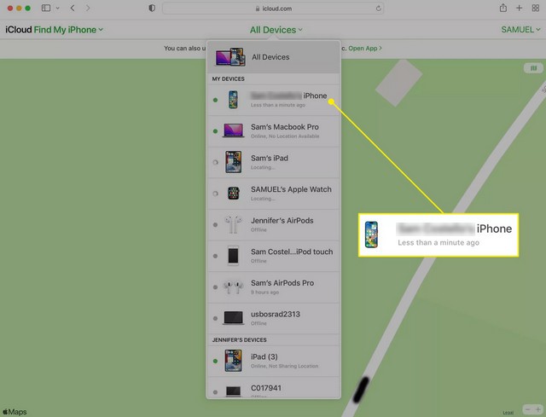
Task: Click the MY DEVICES section header
Action: coord(228,79)
